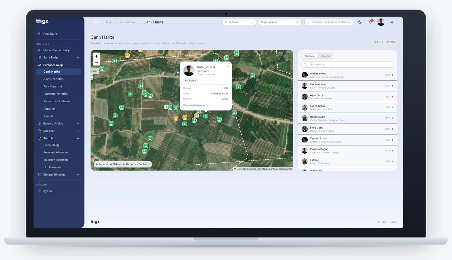The height and width of the screenshot is (260, 452).
Task: Click the equipment and personnel search field
Action: (329, 22)
